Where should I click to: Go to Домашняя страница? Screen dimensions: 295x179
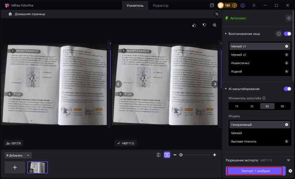tap(27, 14)
